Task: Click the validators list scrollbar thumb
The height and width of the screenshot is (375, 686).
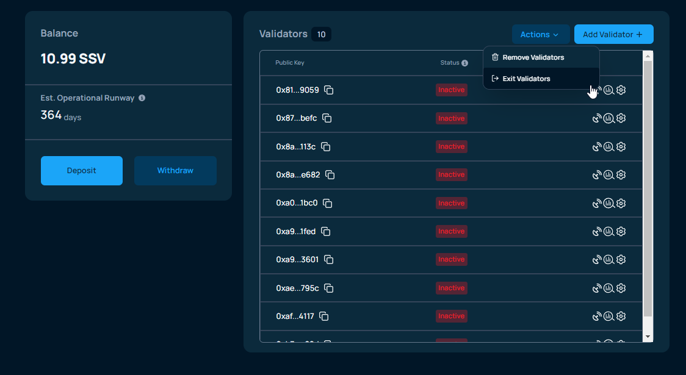Action: pyautogui.click(x=648, y=188)
